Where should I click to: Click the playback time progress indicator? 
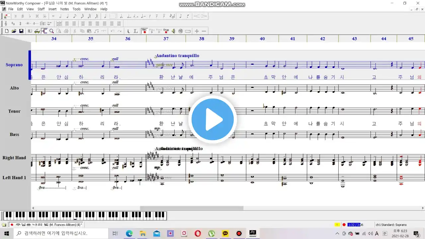click(x=355, y=225)
